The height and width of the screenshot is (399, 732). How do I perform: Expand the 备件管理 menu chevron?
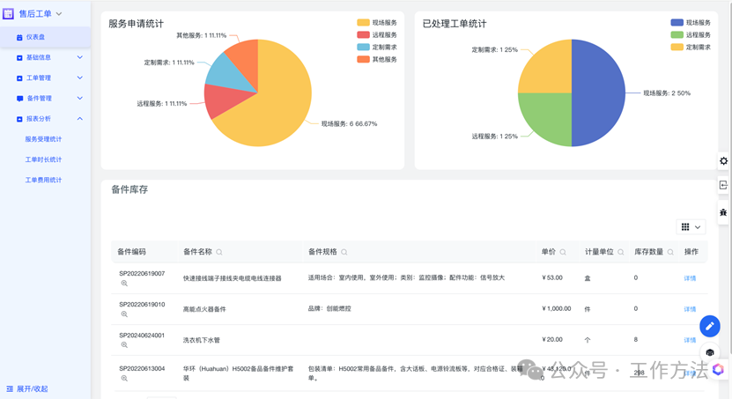80,98
